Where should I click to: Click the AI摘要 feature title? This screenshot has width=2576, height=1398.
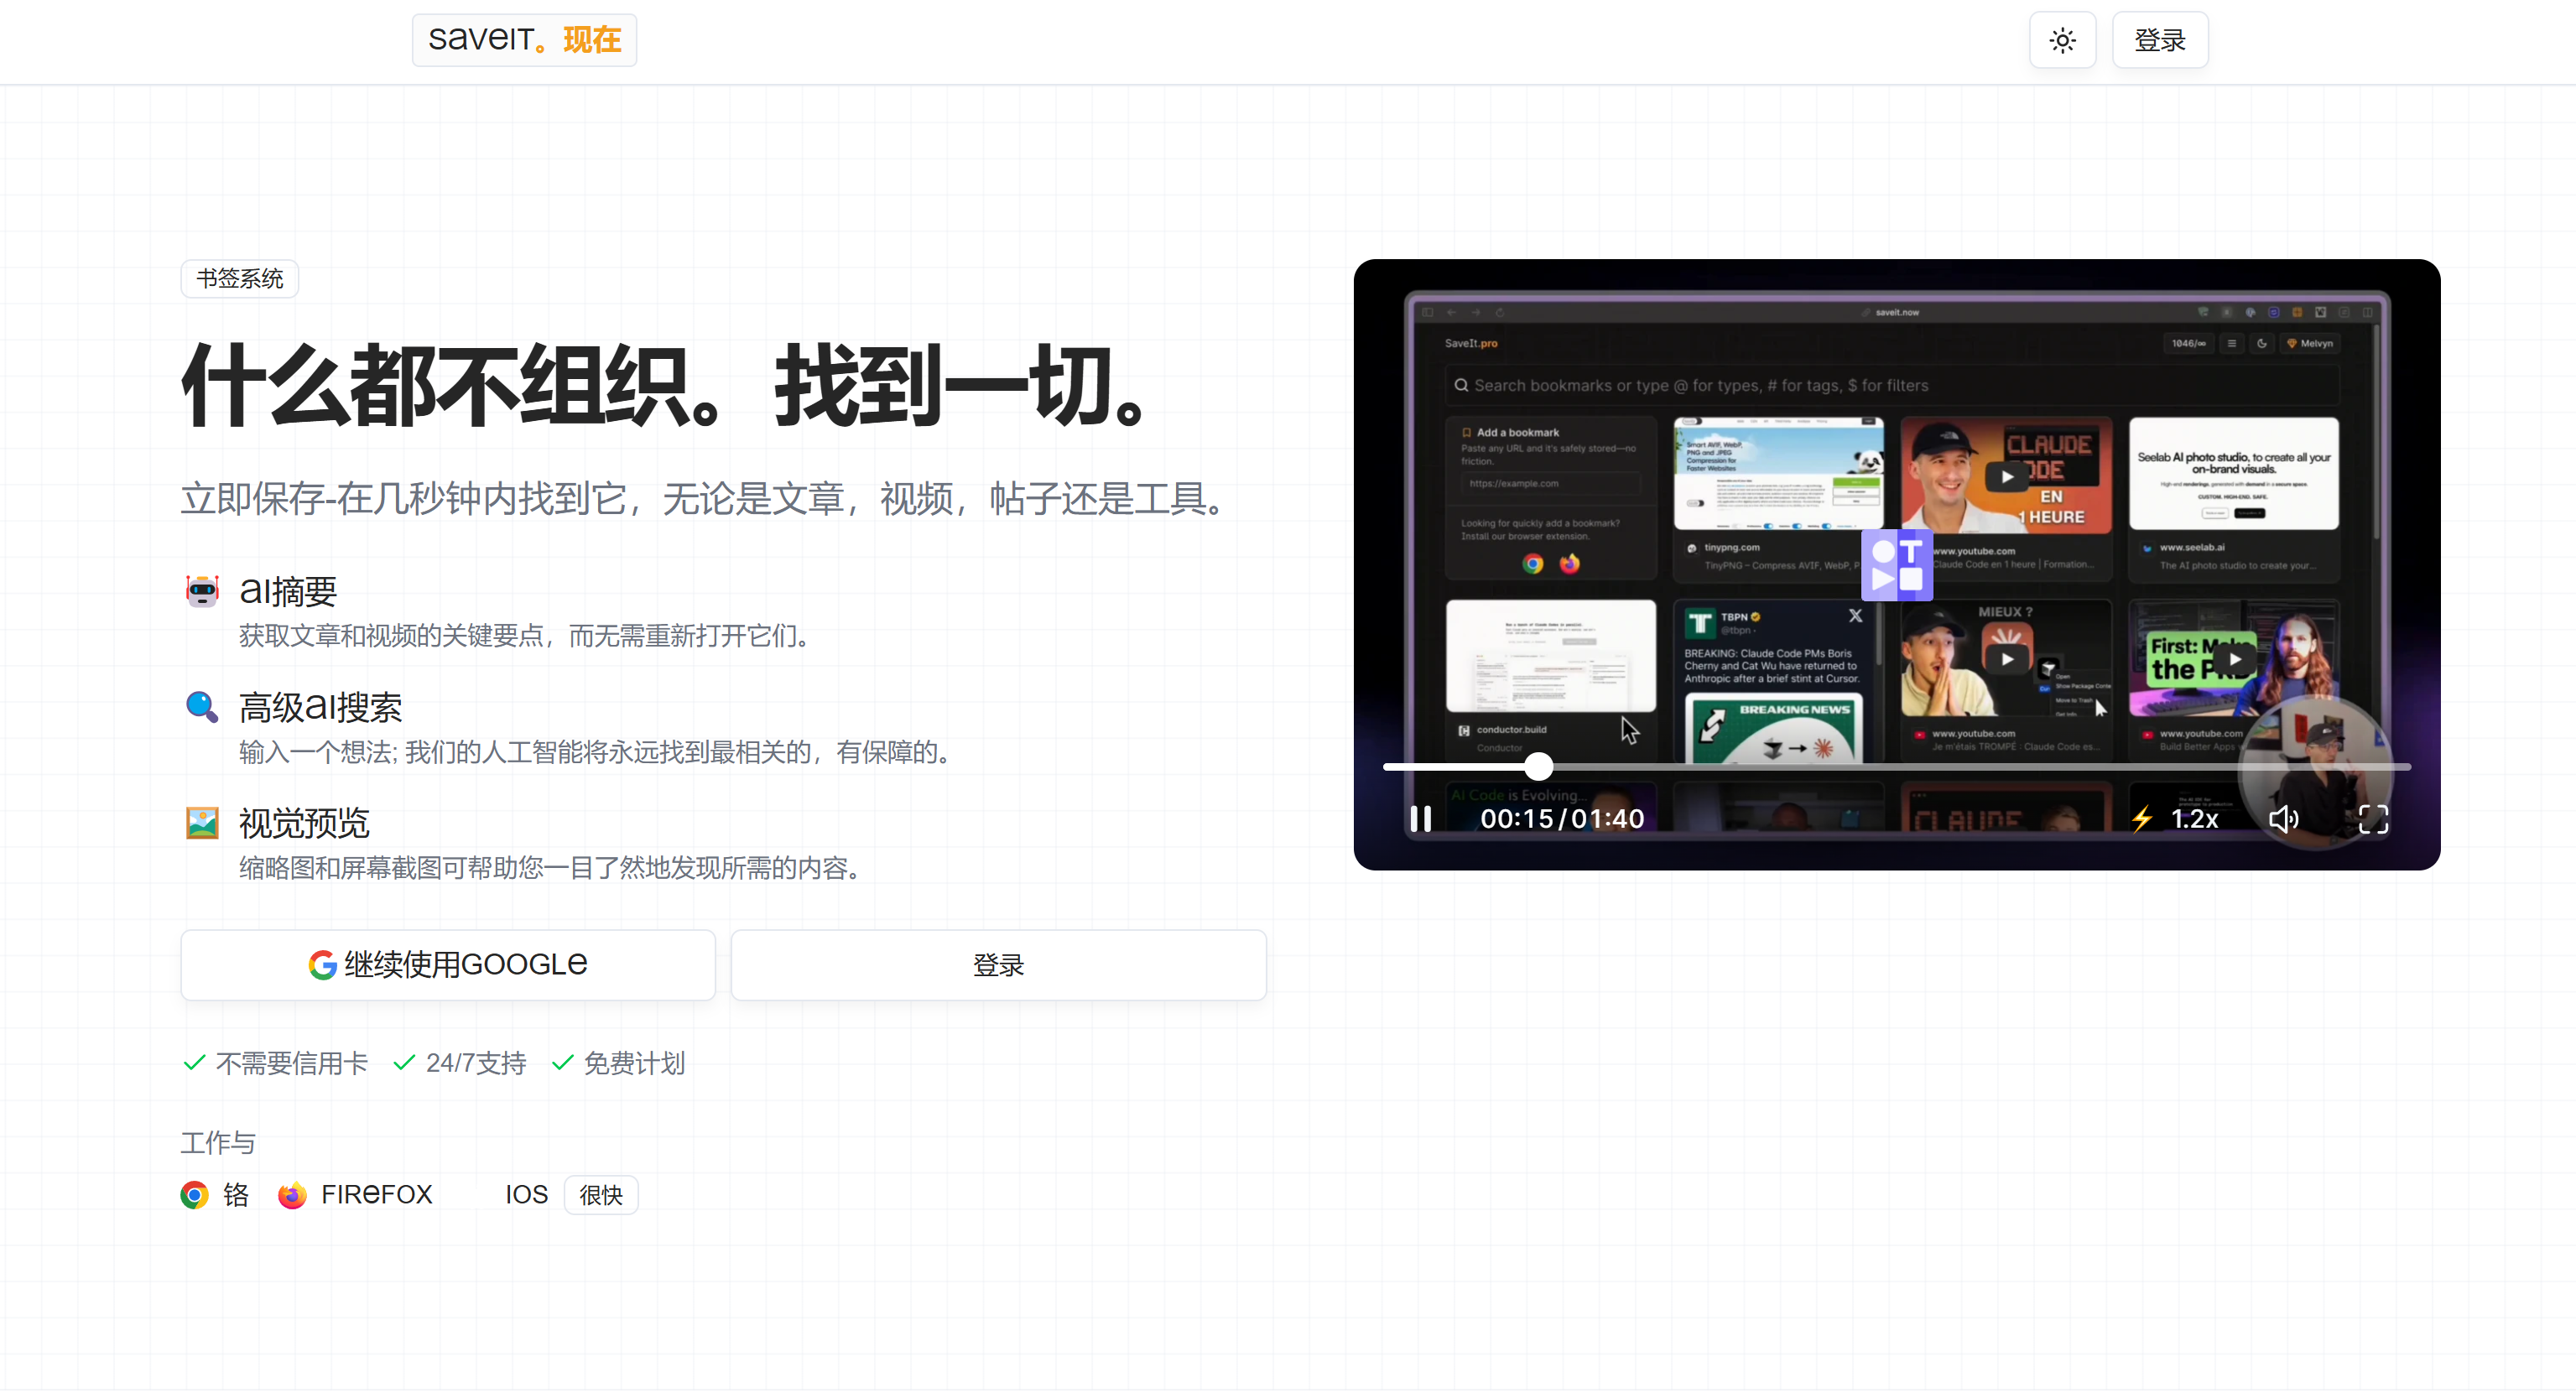288,591
